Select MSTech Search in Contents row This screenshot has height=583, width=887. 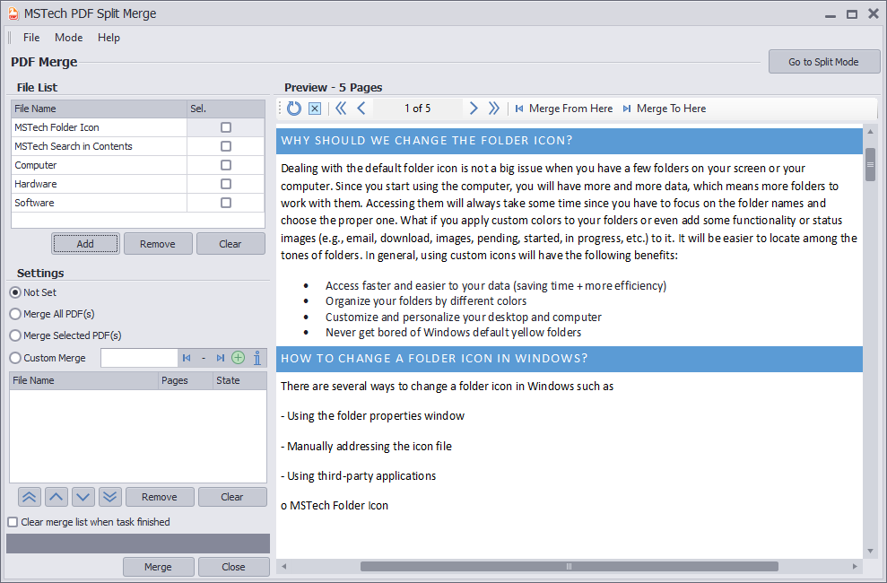click(x=137, y=146)
